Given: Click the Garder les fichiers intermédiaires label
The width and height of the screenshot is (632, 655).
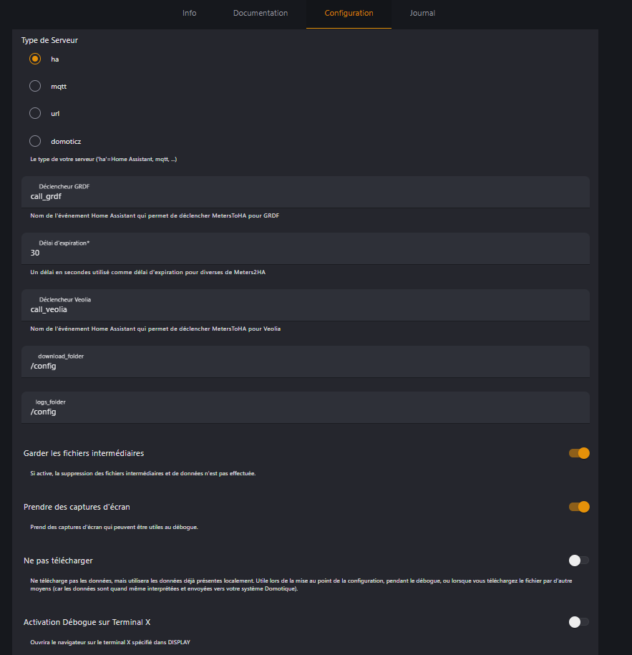Looking at the screenshot, I should pyautogui.click(x=84, y=453).
